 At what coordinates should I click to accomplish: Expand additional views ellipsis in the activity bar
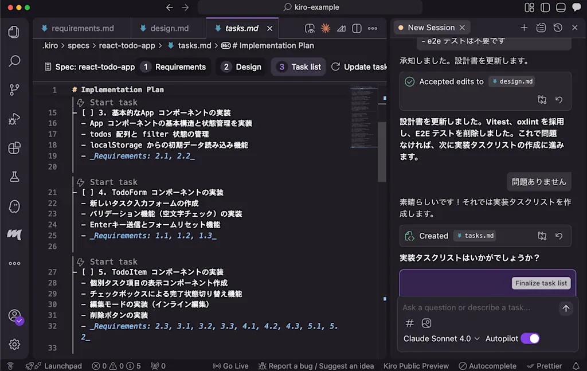coord(14,263)
